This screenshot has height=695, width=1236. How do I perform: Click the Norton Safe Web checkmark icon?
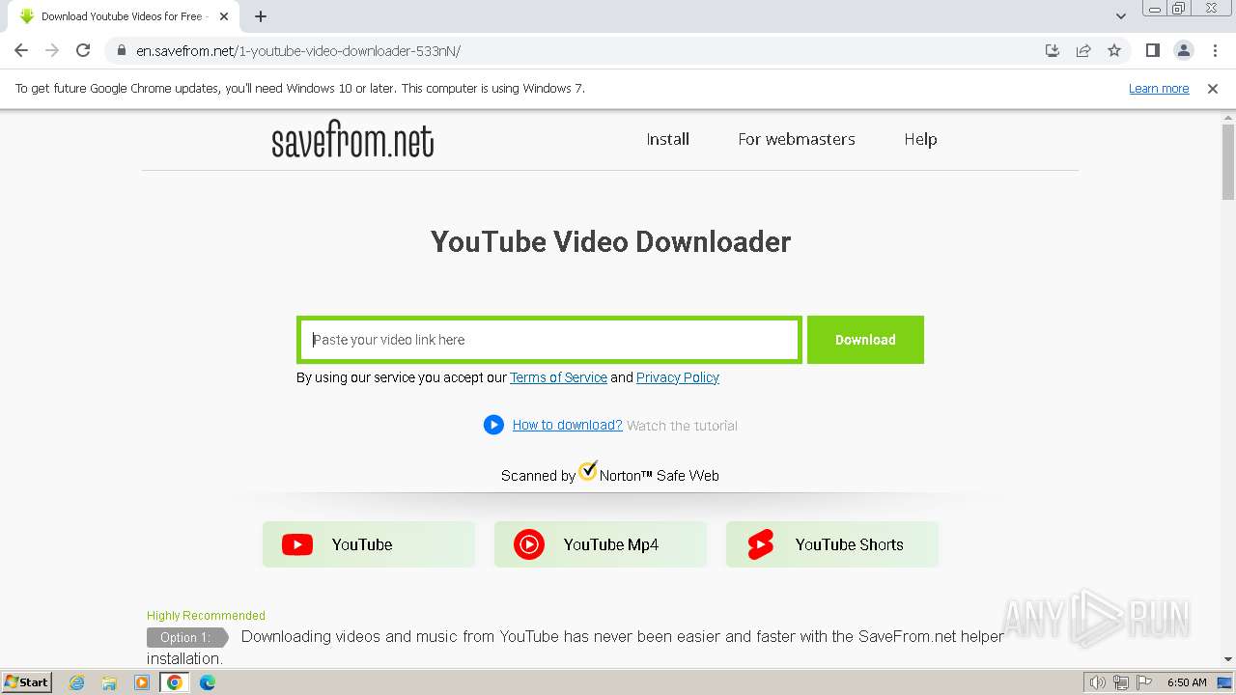(587, 471)
